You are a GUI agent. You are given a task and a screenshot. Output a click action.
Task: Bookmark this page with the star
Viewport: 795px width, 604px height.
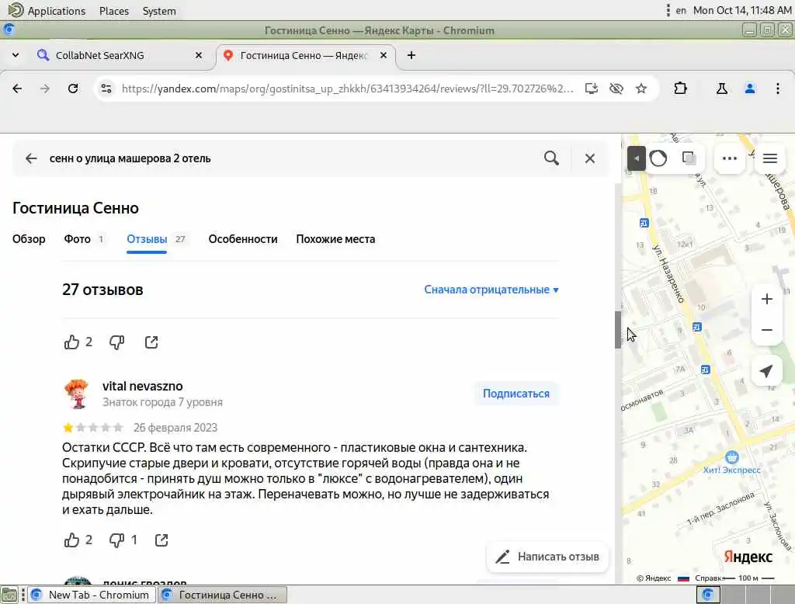[641, 89]
